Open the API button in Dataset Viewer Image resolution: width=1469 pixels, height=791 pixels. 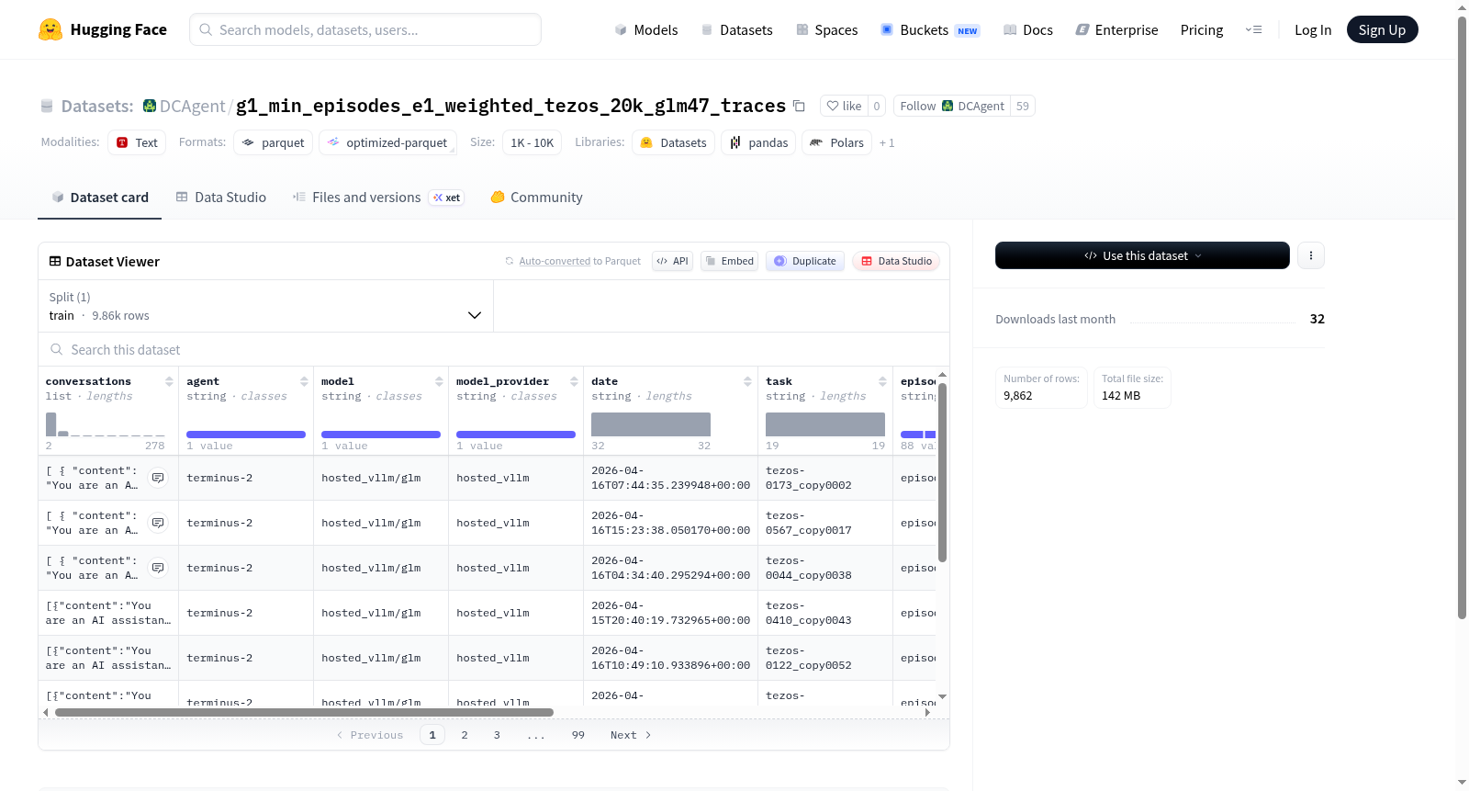pos(672,261)
